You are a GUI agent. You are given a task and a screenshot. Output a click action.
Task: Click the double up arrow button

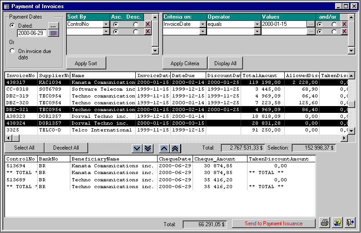[175, 148]
